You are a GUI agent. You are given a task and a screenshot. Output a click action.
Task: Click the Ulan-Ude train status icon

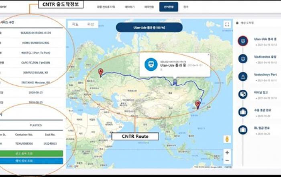coord(242,41)
